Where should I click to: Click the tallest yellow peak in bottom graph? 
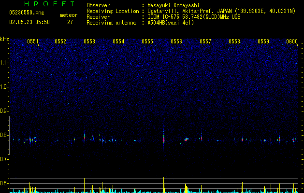coord(164,185)
